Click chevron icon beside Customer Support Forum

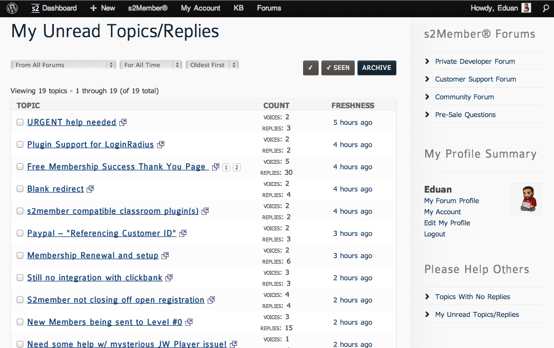427,79
